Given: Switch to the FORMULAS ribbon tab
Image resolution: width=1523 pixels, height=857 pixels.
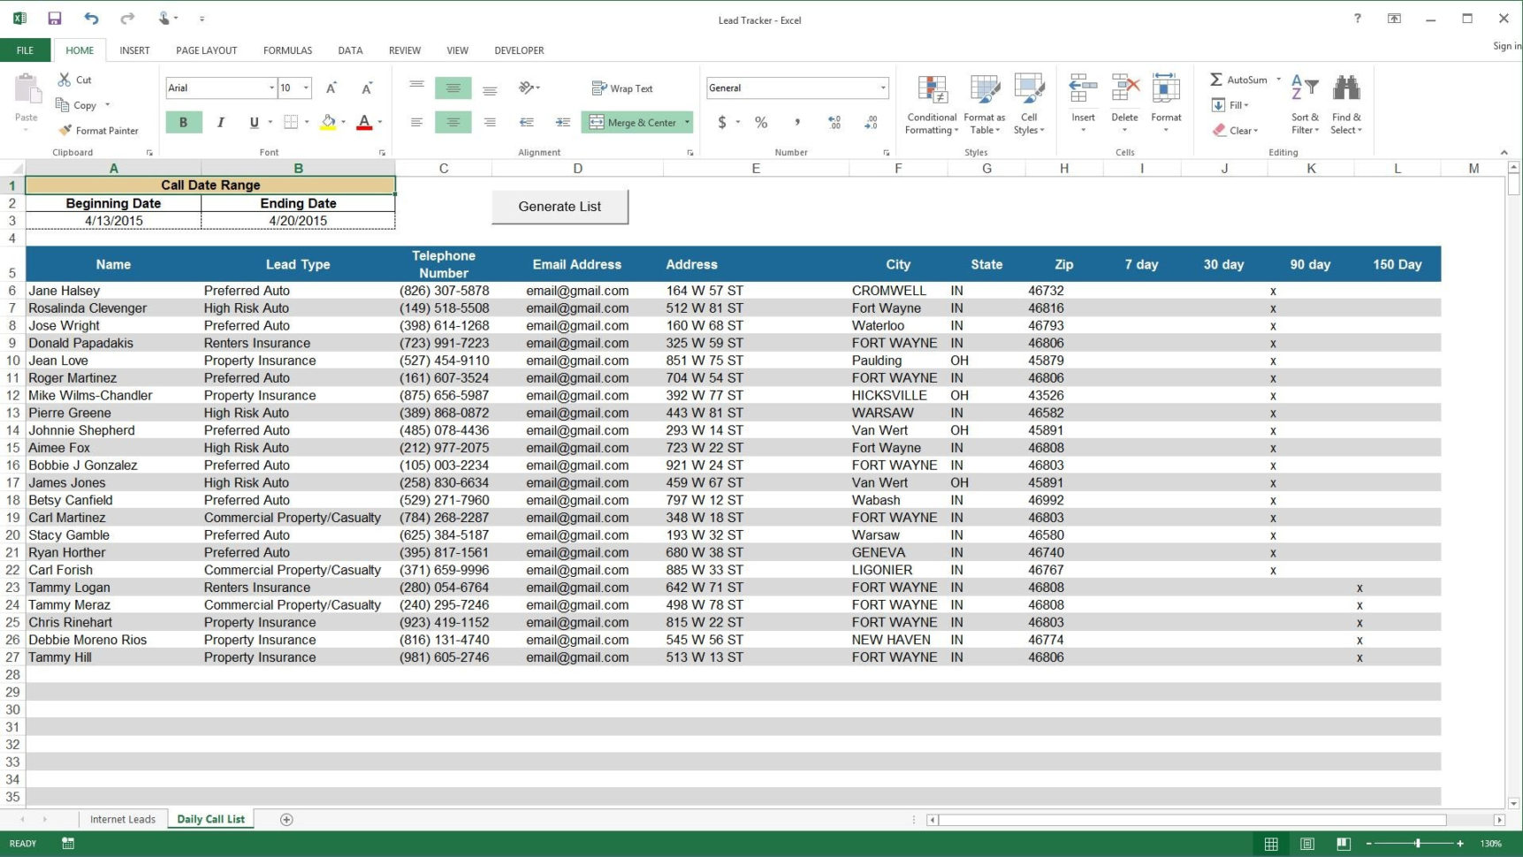Looking at the screenshot, I should pos(286,50).
